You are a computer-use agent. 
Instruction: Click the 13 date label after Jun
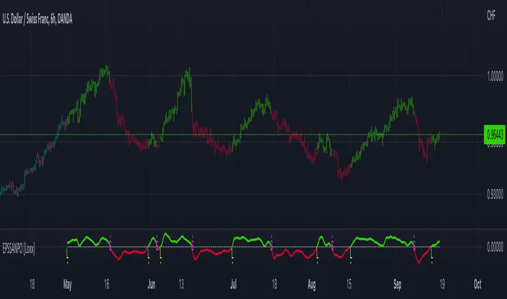pyautogui.click(x=181, y=284)
